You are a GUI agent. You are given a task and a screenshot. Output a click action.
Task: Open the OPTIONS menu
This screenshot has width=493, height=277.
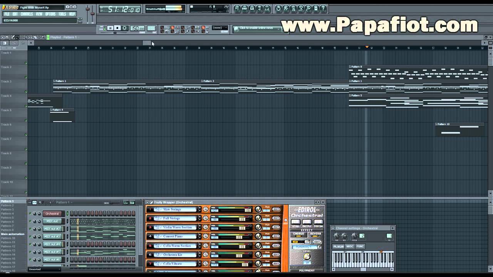pos(50,14)
